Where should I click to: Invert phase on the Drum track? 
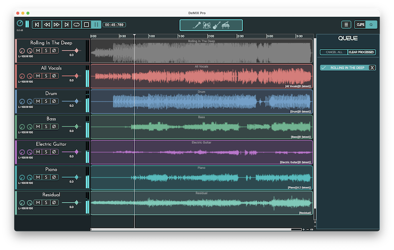coord(54,101)
